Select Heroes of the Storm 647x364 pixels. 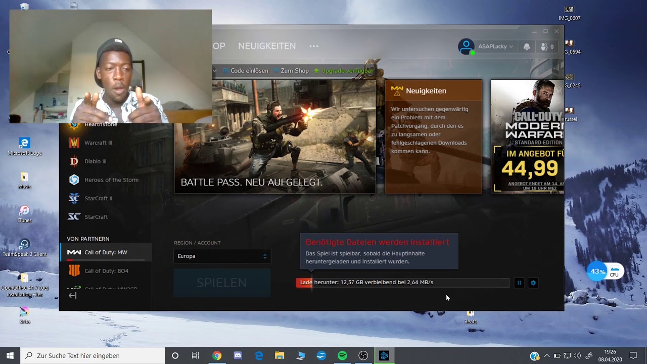point(106,179)
